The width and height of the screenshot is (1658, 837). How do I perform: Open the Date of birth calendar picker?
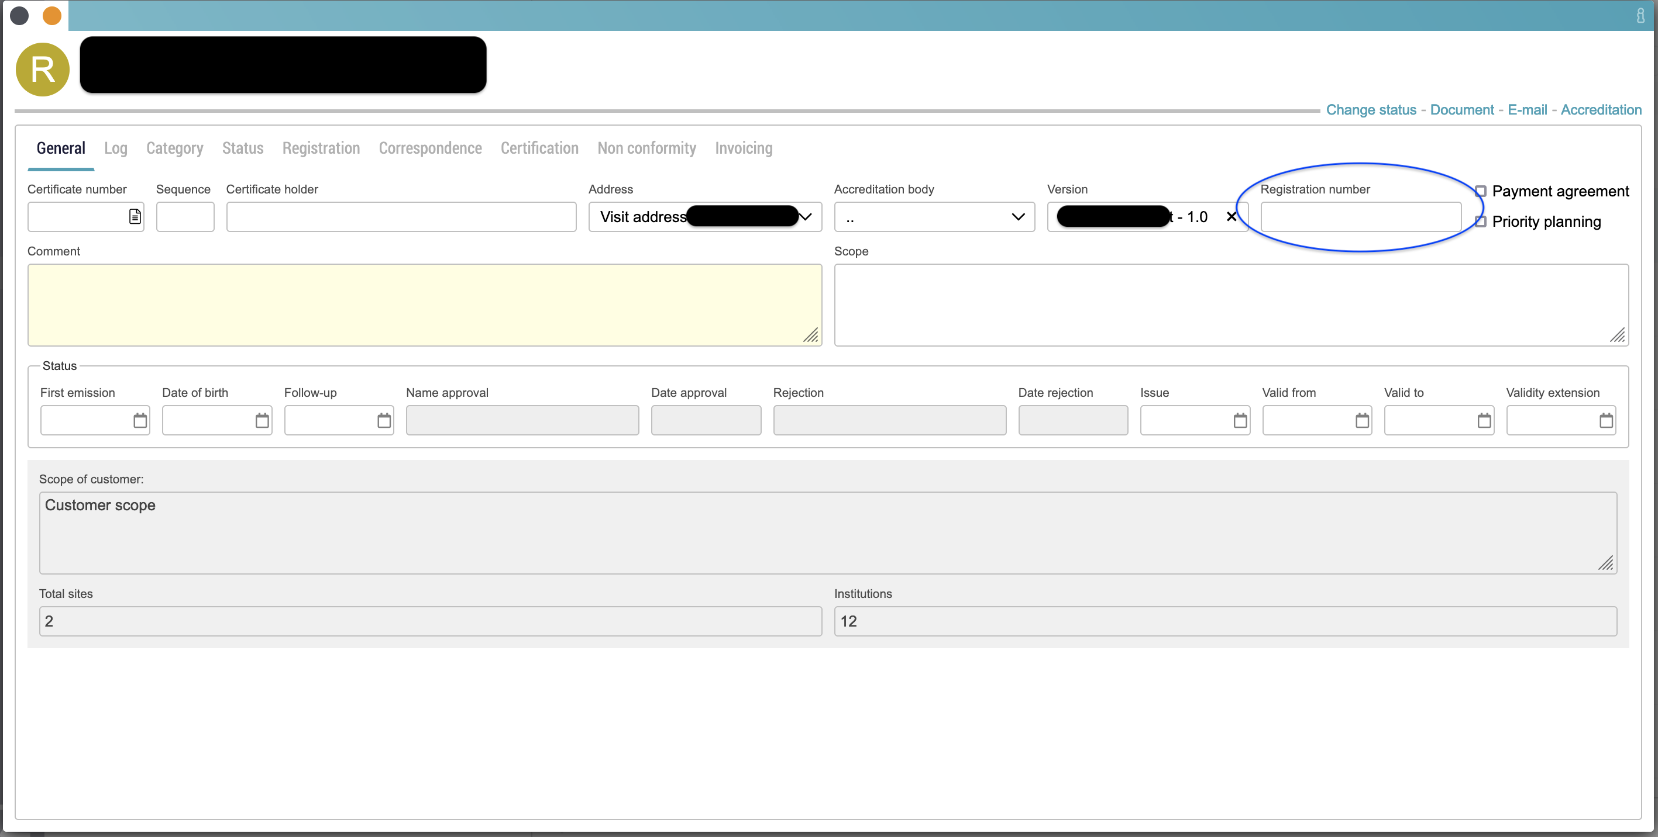pos(262,420)
